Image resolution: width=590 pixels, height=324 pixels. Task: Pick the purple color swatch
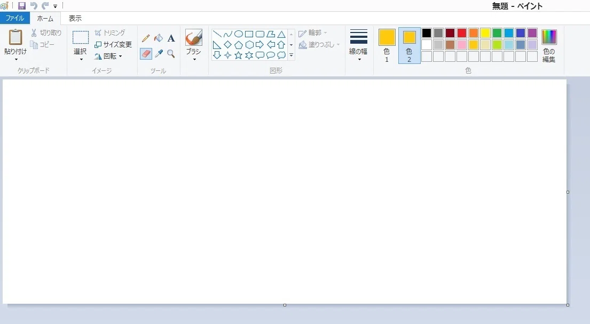pyautogui.click(x=532, y=33)
